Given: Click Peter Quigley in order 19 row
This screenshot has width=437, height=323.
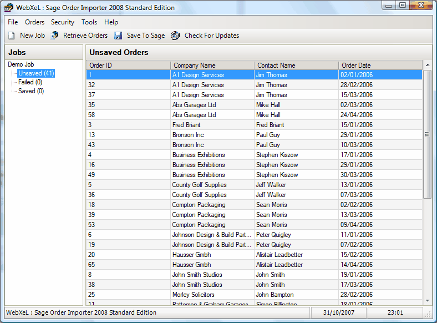Looking at the screenshot, I should [x=273, y=245].
